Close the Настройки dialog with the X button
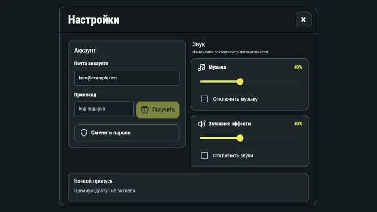This screenshot has height=212, width=377. pyautogui.click(x=303, y=20)
